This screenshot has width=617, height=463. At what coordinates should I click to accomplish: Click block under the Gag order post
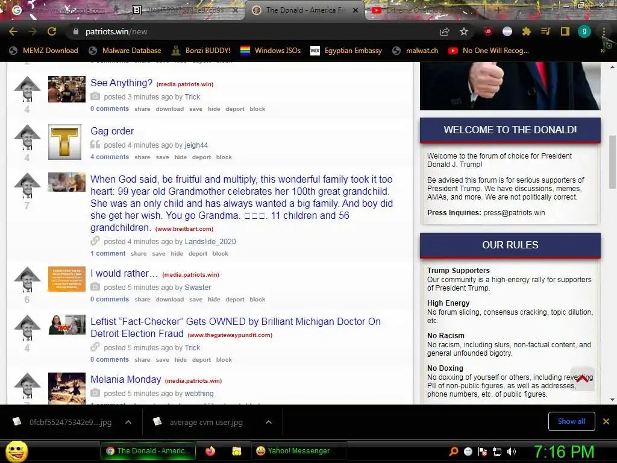click(224, 157)
